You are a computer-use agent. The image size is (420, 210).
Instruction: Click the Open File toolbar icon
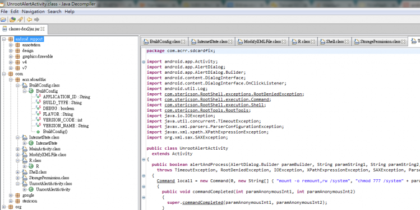tap(3, 20)
